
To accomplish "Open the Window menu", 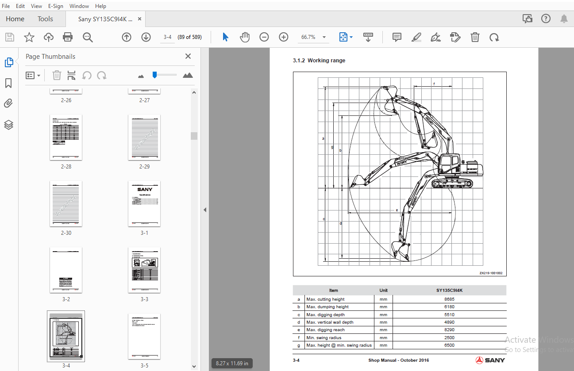I will click(79, 6).
